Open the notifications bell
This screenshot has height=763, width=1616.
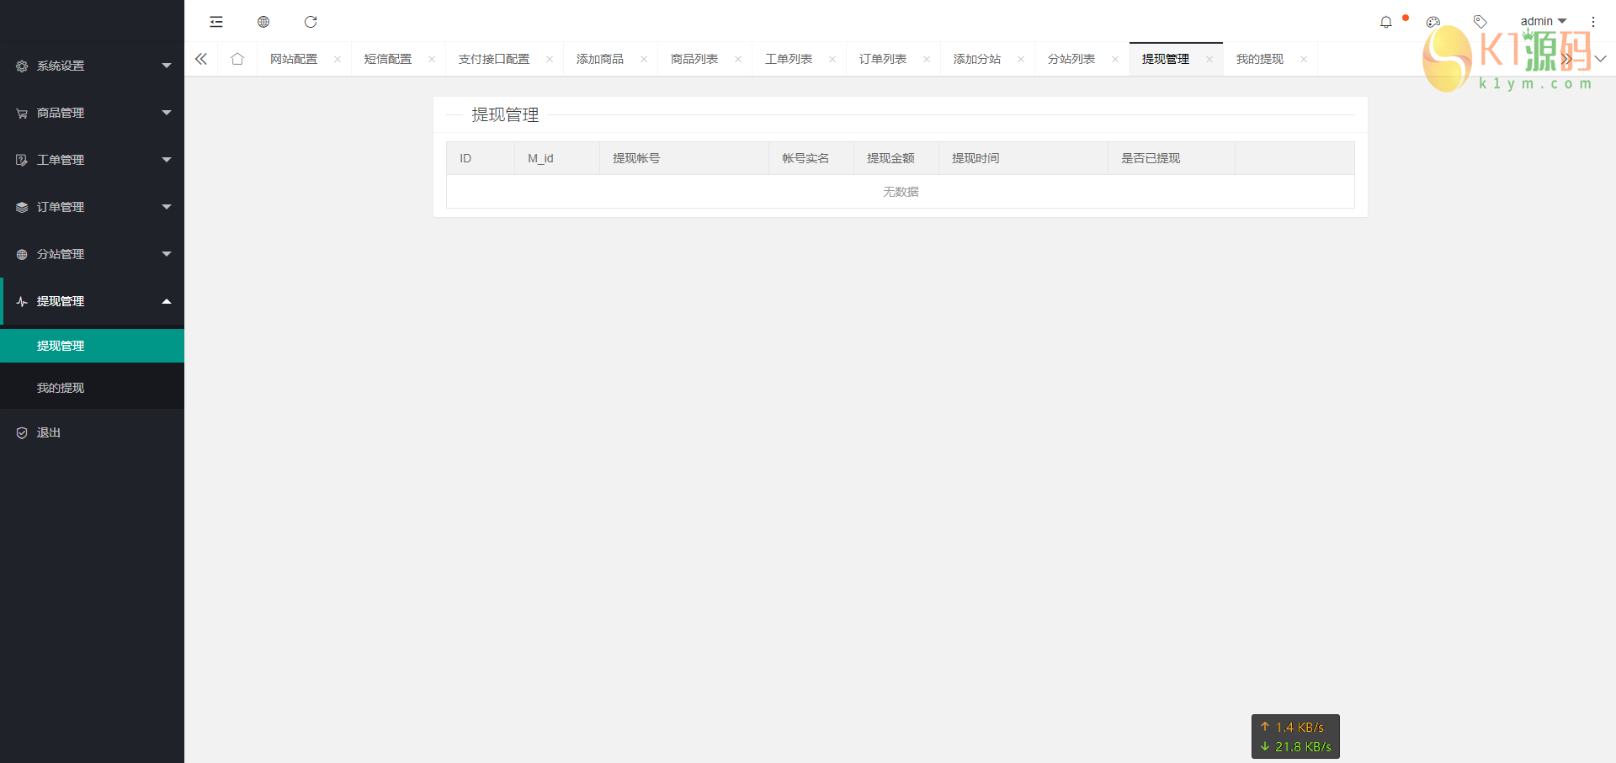click(x=1386, y=22)
